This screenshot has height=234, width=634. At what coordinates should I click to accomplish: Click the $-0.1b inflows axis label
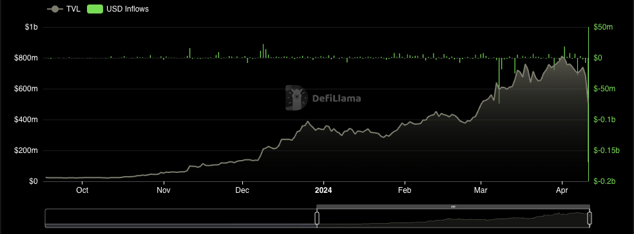tap(604, 120)
